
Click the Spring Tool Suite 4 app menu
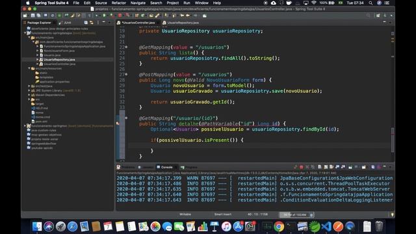click(x=51, y=3)
